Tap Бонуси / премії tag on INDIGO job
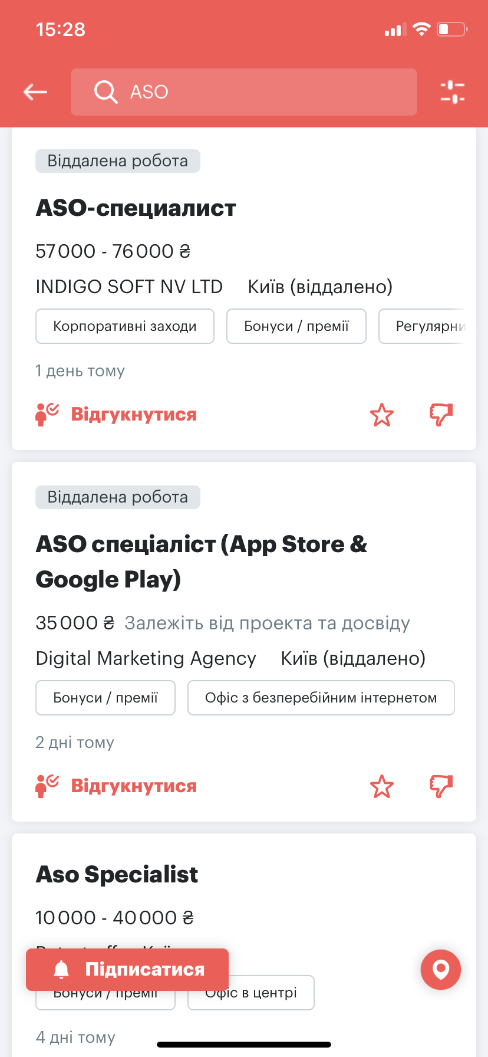The image size is (488, 1057). coord(296,326)
